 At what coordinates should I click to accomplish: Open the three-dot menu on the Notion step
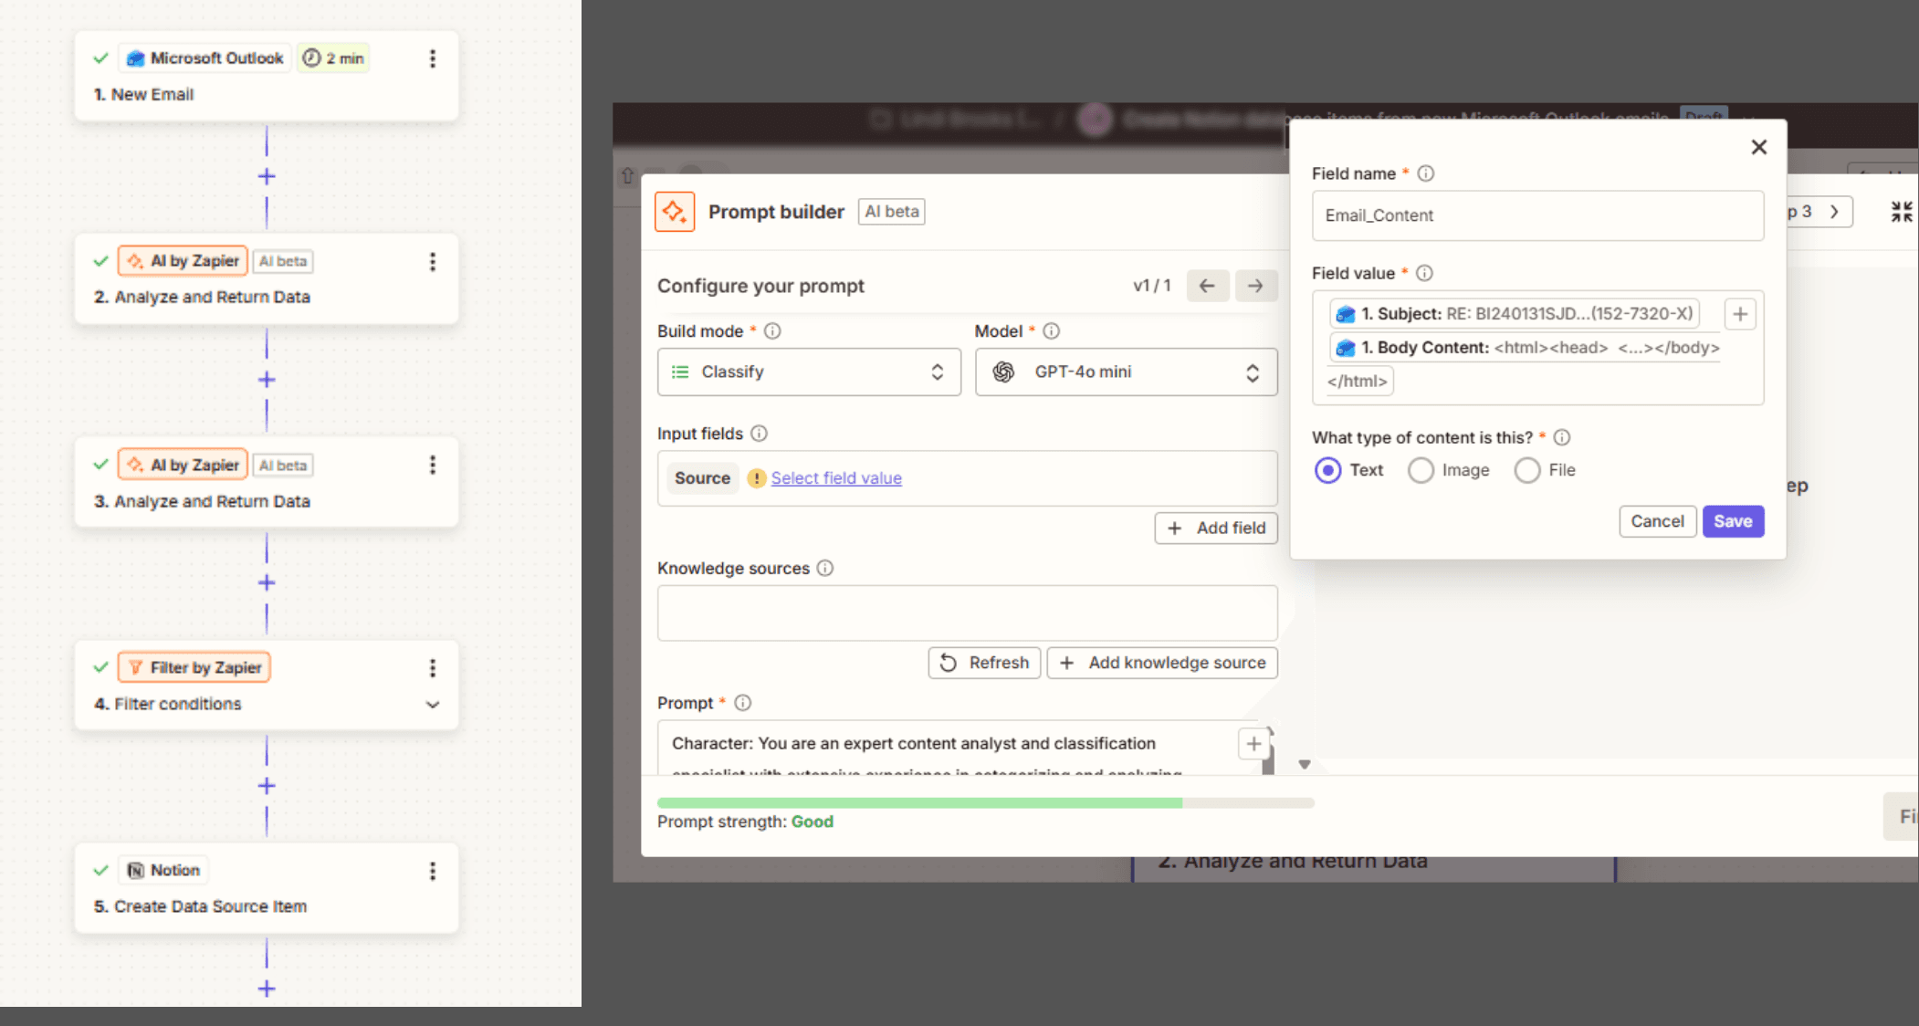click(x=433, y=870)
